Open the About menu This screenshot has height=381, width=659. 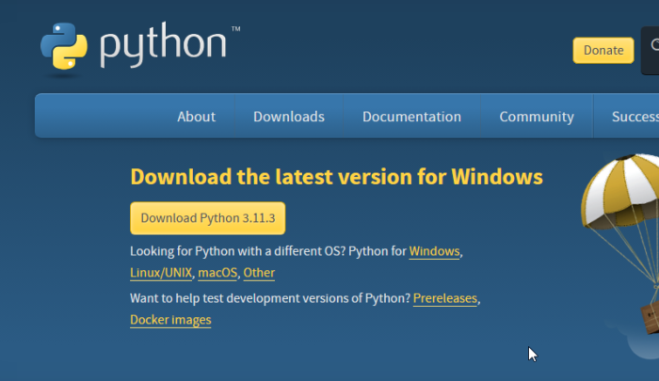[x=196, y=117]
